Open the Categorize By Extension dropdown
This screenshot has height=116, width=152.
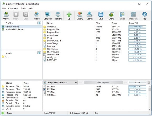point(60,82)
